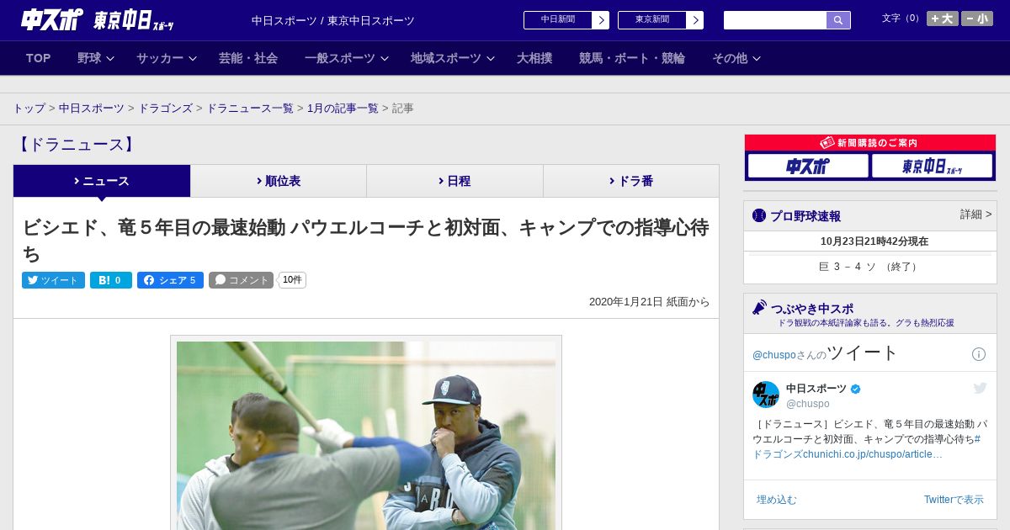Click 中日スポーツ / 東京中日スポーツ header text
The width and height of the screenshot is (1010, 530).
pyautogui.click(x=333, y=21)
